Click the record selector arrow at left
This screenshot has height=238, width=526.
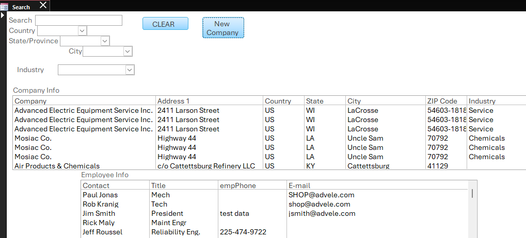tap(3, 15)
